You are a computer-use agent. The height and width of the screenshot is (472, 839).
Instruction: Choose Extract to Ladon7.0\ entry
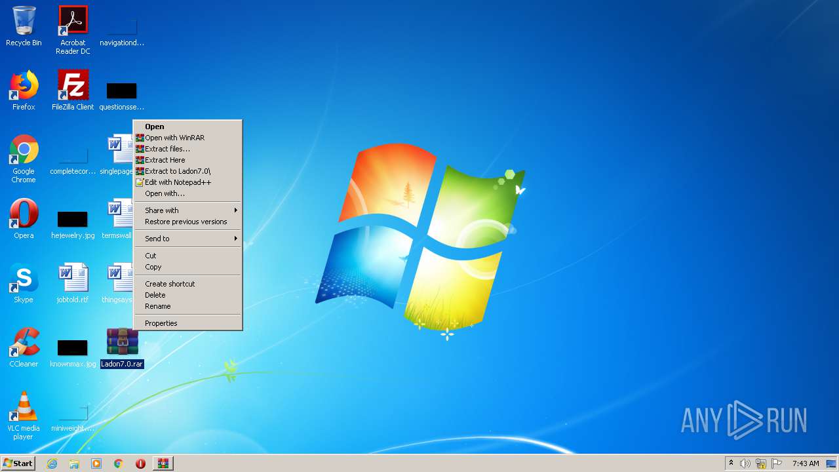tap(188, 171)
